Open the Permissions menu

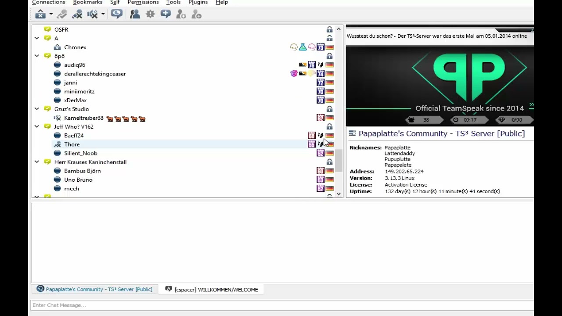point(143,2)
